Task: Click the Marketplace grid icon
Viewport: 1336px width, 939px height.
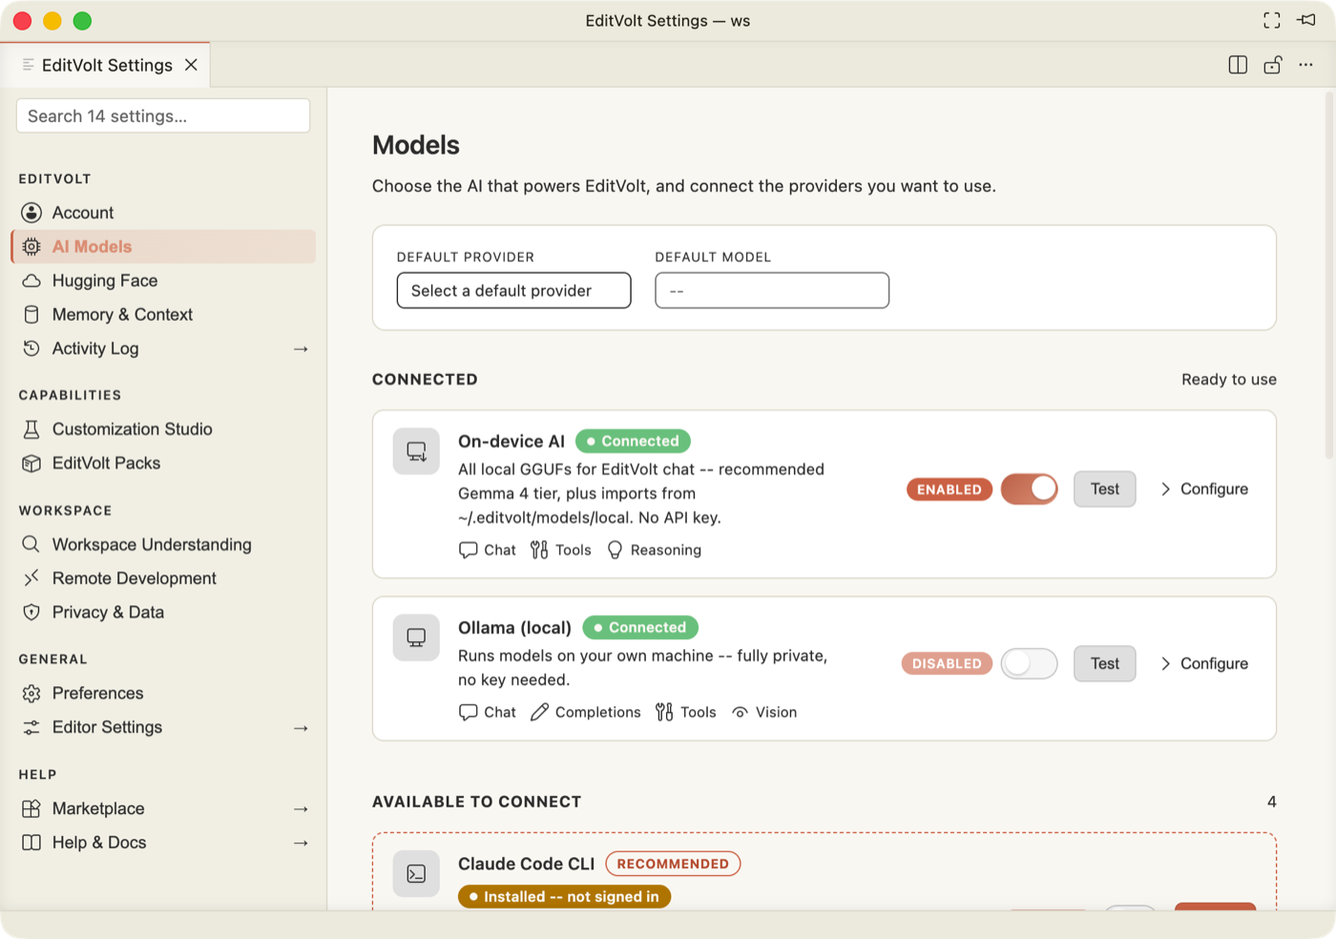Action: (31, 808)
